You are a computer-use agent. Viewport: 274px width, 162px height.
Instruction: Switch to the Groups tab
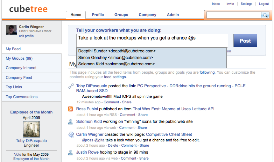[121, 15]
